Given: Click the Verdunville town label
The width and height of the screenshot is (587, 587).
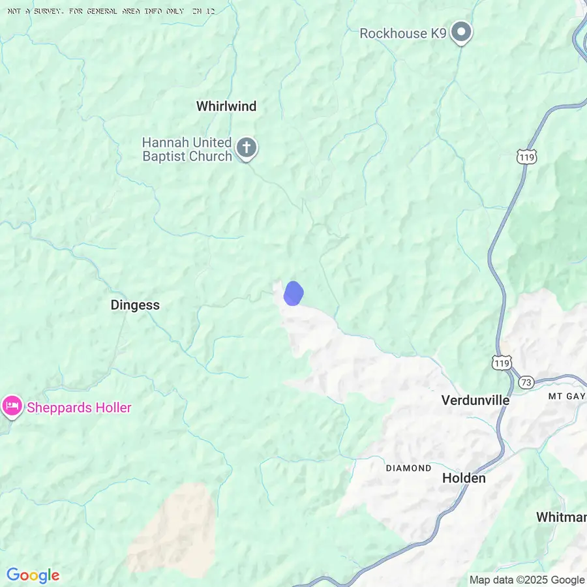Looking at the screenshot, I should pyautogui.click(x=475, y=400).
